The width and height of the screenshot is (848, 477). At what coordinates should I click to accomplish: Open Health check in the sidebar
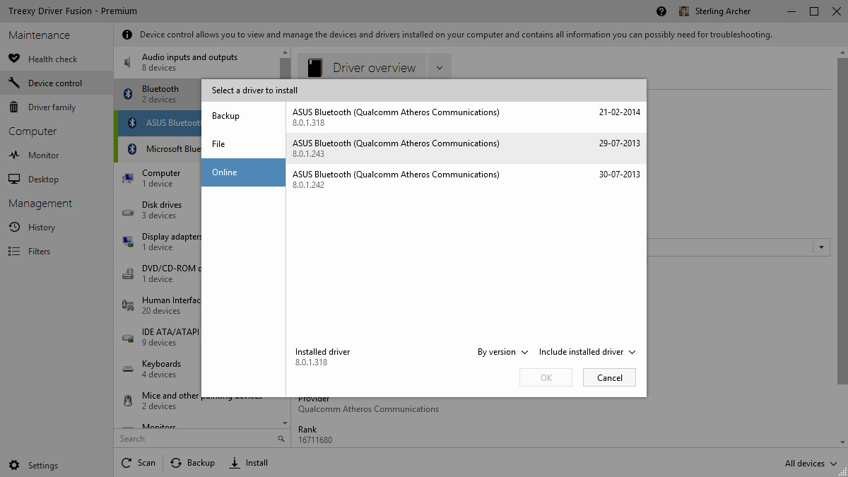click(x=57, y=59)
